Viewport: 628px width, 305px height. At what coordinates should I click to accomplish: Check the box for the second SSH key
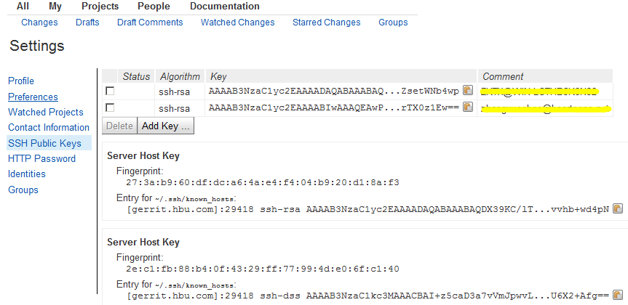coord(110,107)
